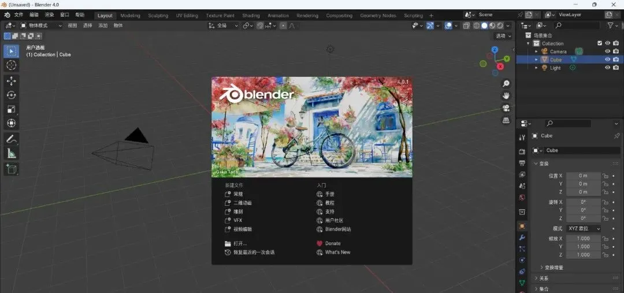
Task: Switch to Material Preview viewport shading
Action: click(492, 25)
